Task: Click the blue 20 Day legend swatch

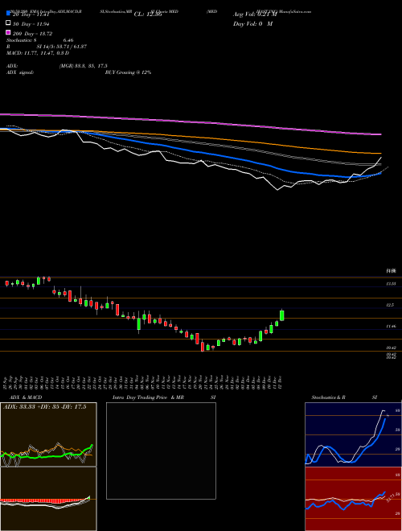Action: click(x=9, y=14)
